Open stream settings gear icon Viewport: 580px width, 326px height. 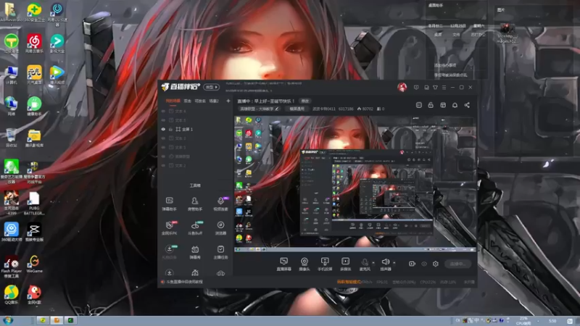pyautogui.click(x=436, y=264)
